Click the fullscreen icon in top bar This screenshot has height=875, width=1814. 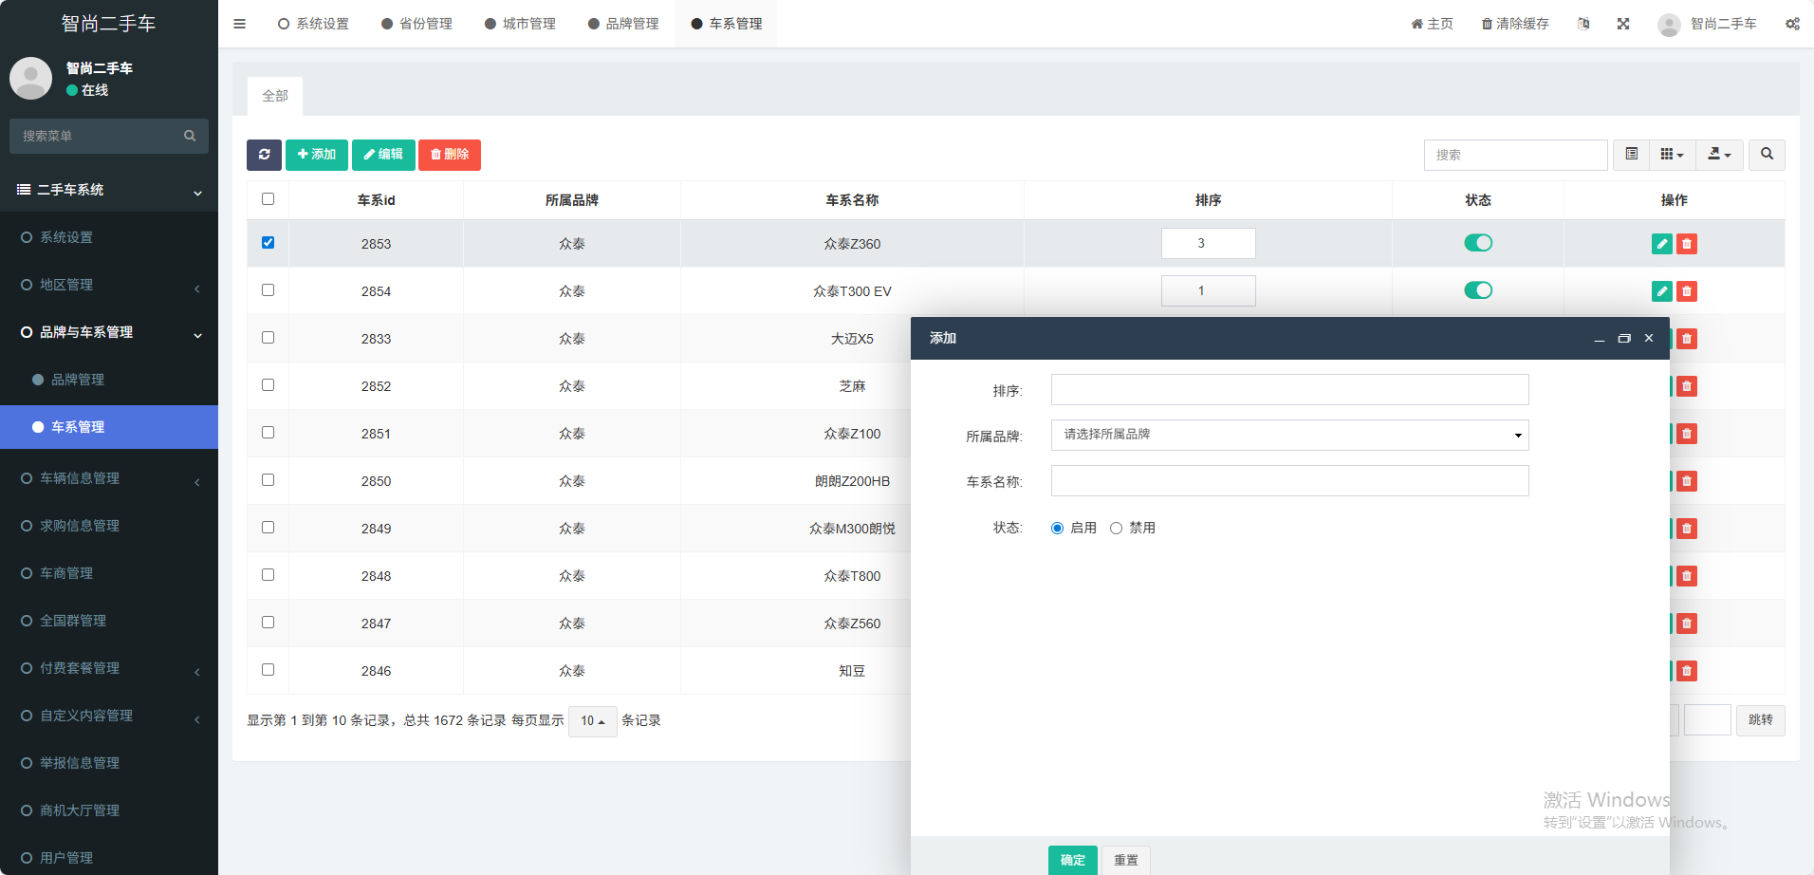[1623, 24]
